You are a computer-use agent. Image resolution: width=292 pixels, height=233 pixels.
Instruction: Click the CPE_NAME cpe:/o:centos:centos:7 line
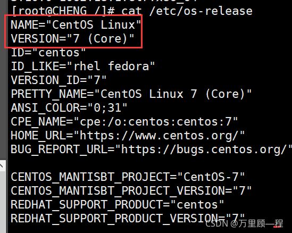(124, 122)
